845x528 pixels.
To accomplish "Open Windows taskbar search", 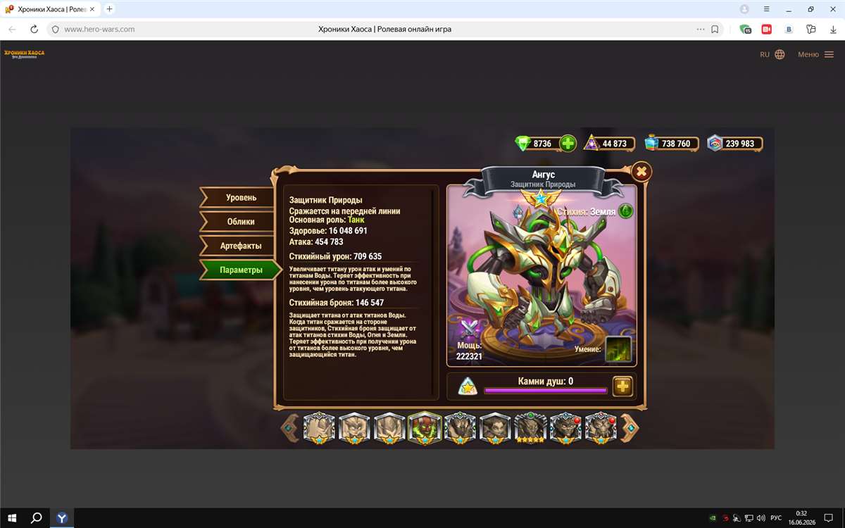I will tap(37, 517).
